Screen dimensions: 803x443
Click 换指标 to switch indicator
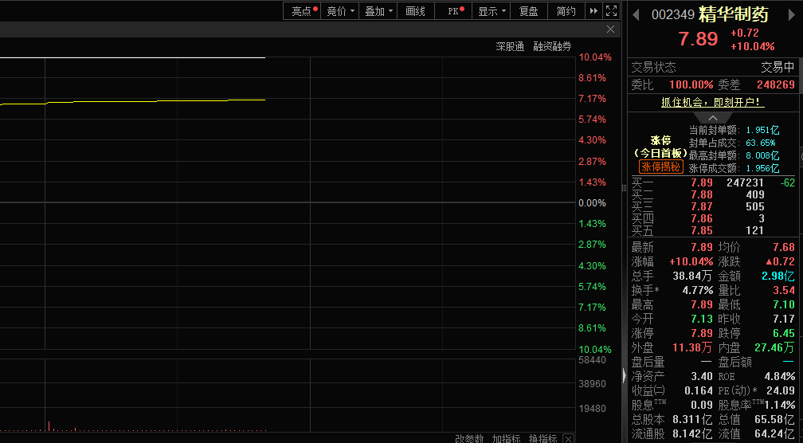(x=543, y=438)
